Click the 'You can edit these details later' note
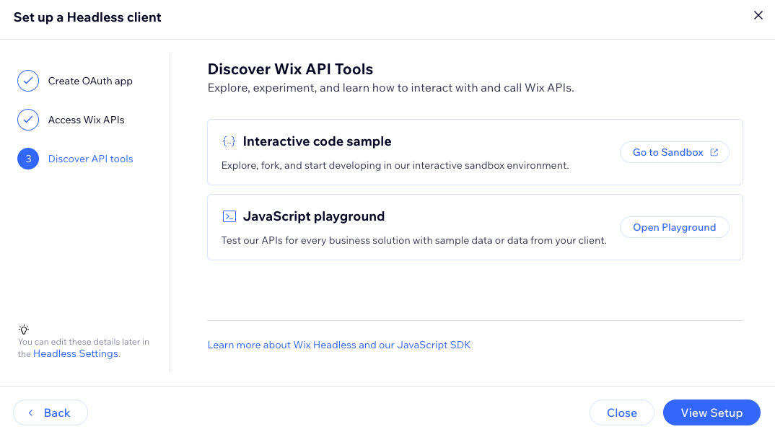775x437 pixels. click(84, 348)
